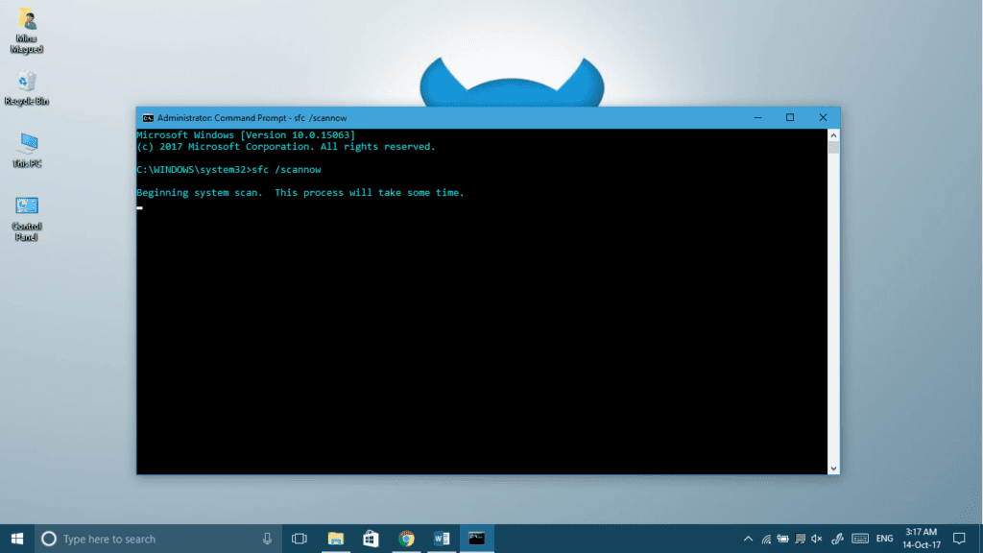Screen dimensions: 983x553
Task: Click the Command Prompt taskbar icon
Action: (476, 539)
